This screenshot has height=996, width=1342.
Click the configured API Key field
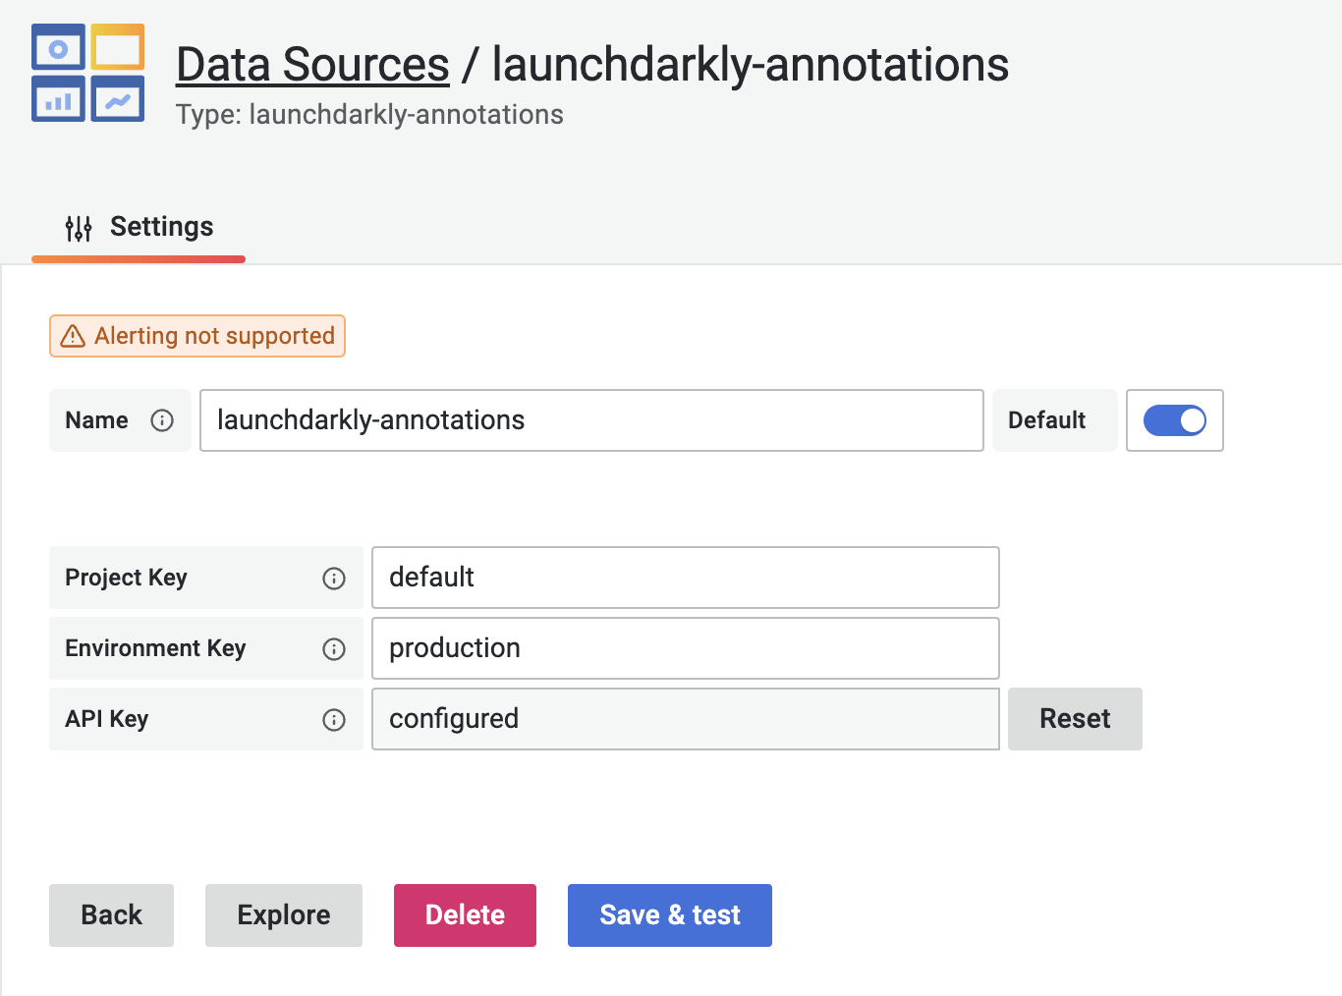pyautogui.click(x=686, y=719)
